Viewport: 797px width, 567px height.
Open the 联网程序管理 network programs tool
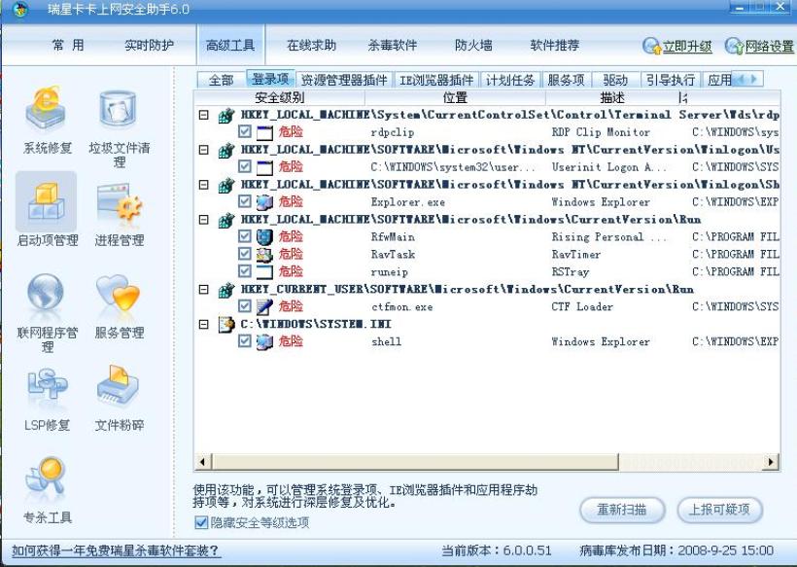46,292
